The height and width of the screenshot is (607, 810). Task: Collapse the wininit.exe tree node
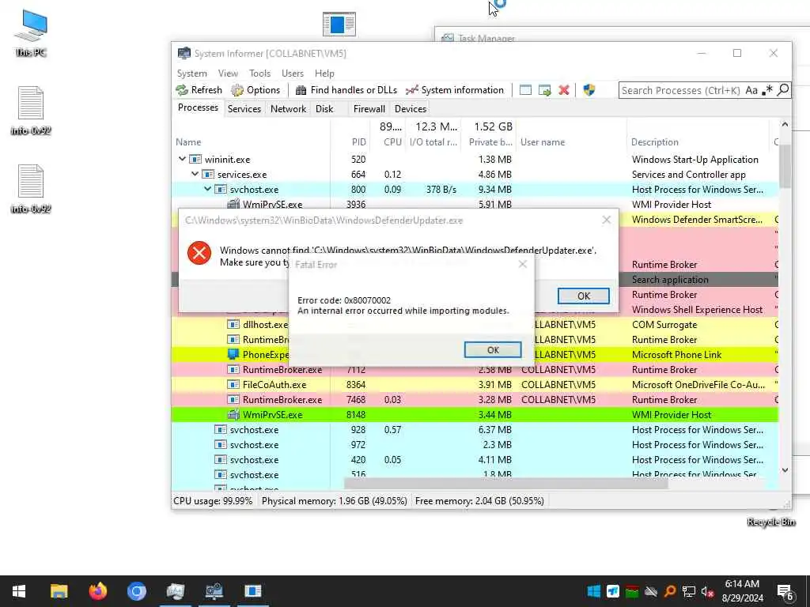click(183, 159)
